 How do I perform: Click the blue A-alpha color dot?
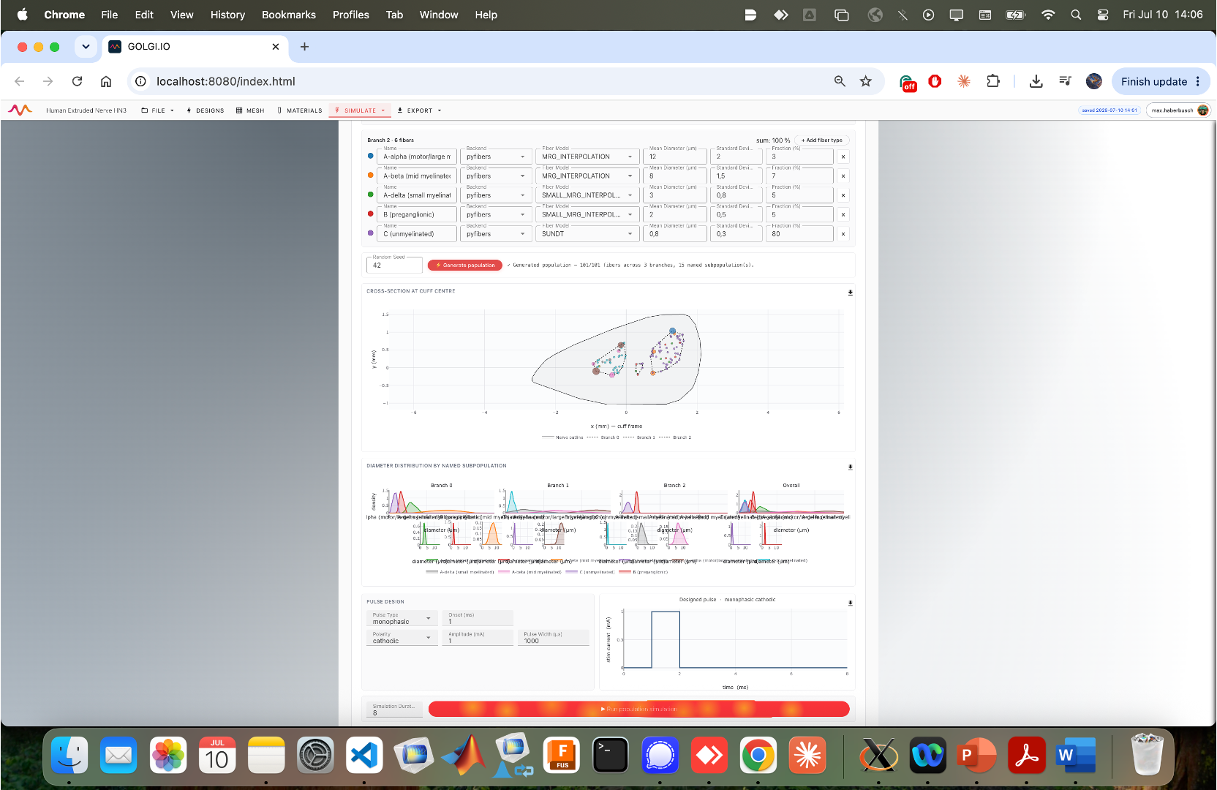pyautogui.click(x=371, y=156)
